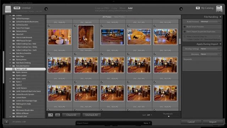Click the folder icon of Making green shake
The width and height of the screenshot is (227, 128).
click(13, 104)
